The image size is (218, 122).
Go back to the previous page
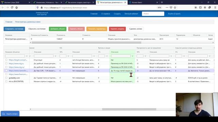pyautogui.click(x=3, y=7)
